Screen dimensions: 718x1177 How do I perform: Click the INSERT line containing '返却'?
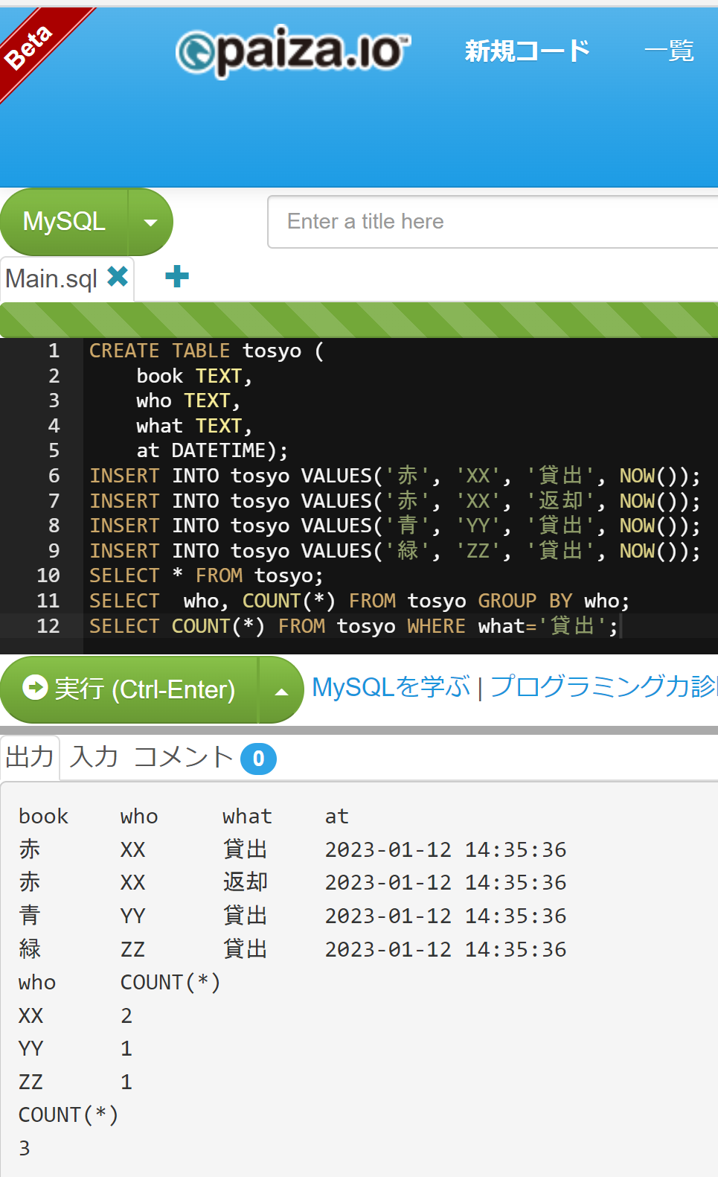[x=395, y=501]
